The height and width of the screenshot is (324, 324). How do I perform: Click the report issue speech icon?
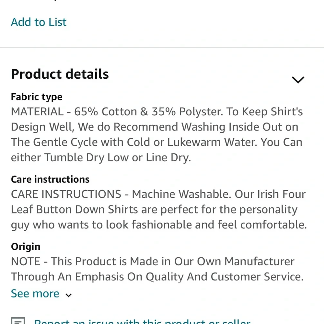click(x=18, y=321)
